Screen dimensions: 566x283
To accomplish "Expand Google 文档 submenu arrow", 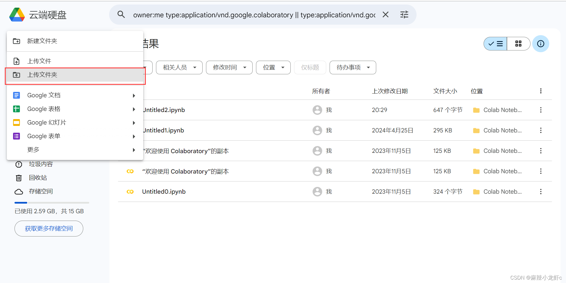I will coord(134,96).
